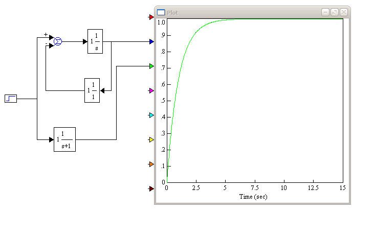Click the summing junction sigma block
The height and width of the screenshot is (236, 374).
pos(58,41)
